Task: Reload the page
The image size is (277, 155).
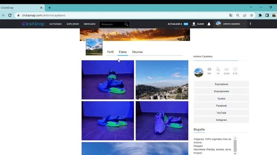Action: pyautogui.click(x=10, y=15)
